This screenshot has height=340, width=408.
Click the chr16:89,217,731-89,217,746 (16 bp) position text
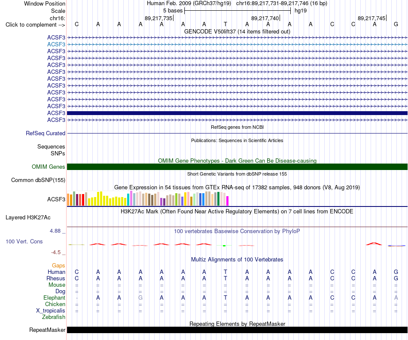click(x=282, y=3)
